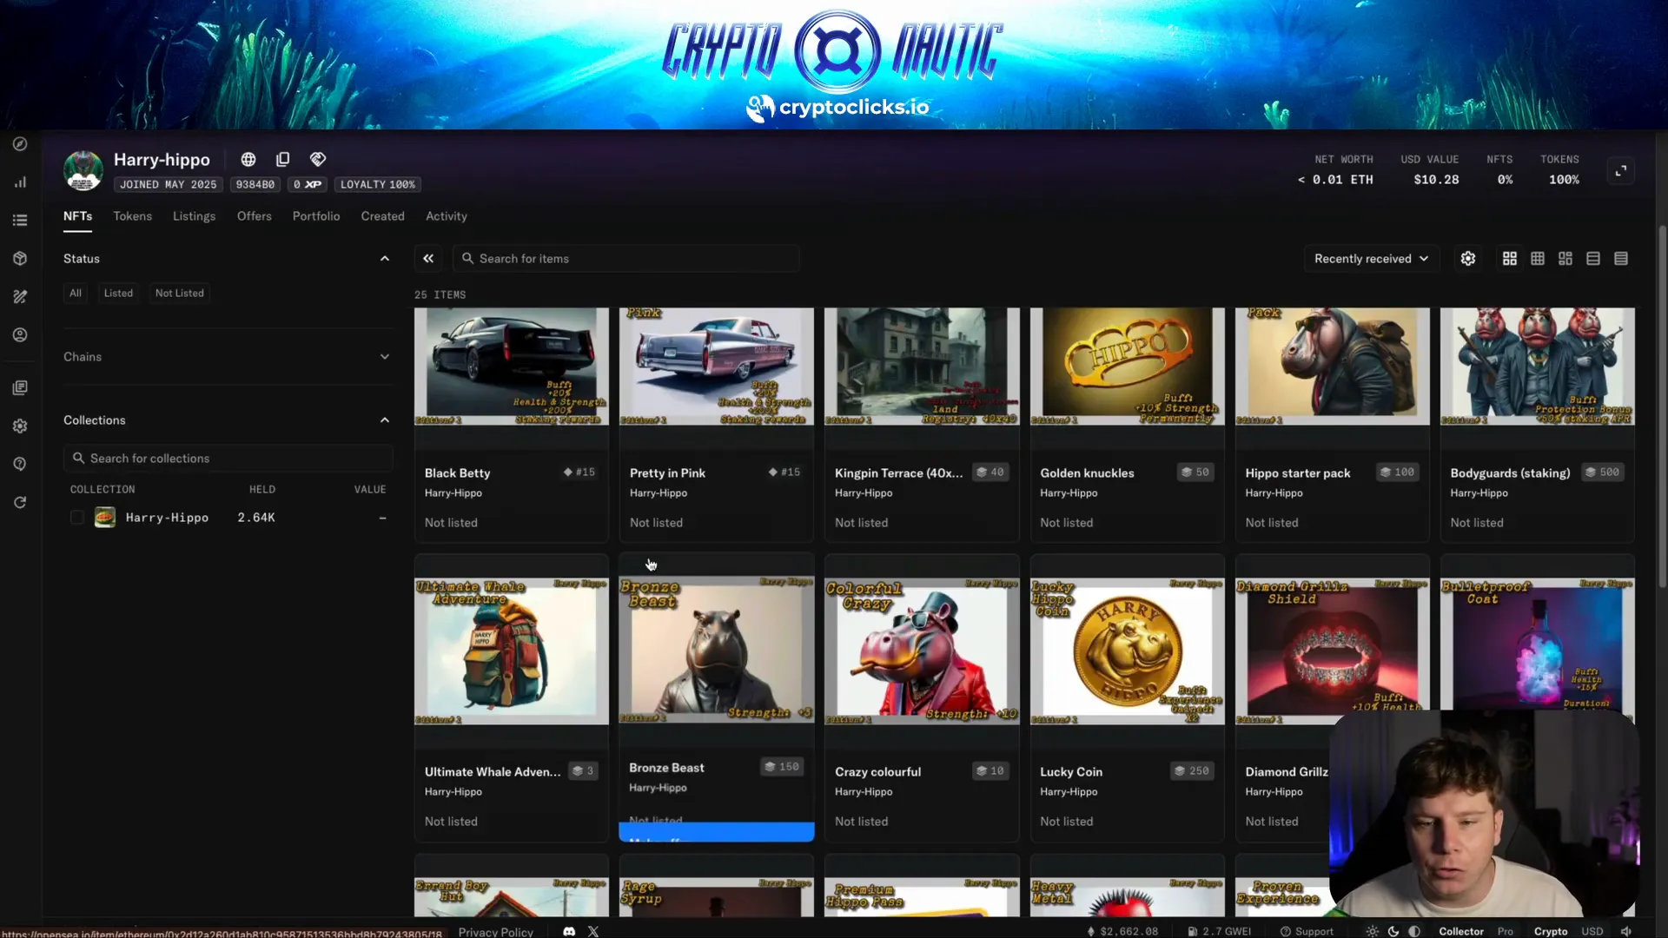Open the Offers tab

point(255,216)
